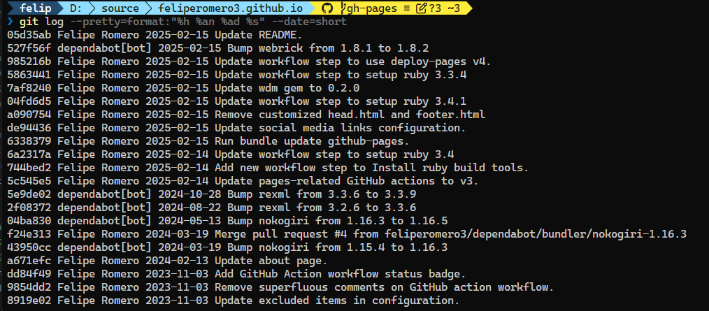Click message mentioning deploy-pages v4
Image resolution: width=709 pixels, height=311 pixels.
click(352, 62)
